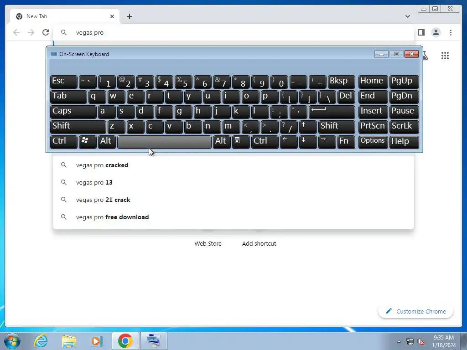This screenshot has height=350, width=467.
Task: Click the Help key
Action: tap(404, 142)
